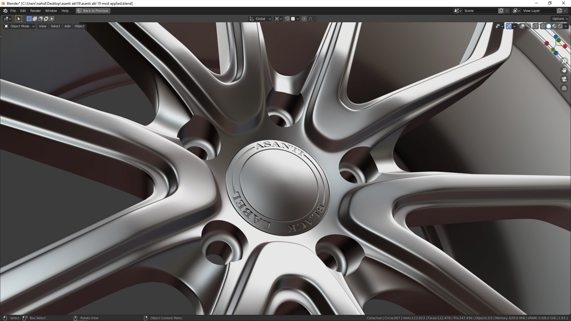
Task: Click the Tris:247,456 statistic
Action: (462, 318)
